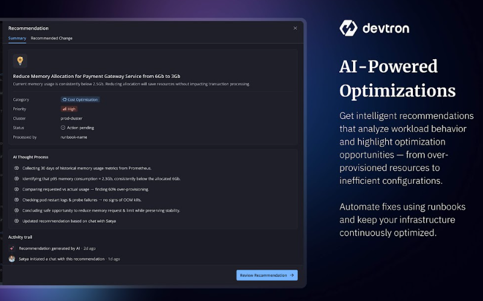This screenshot has height=301, width=483.
Task: Click the brain icon beside Checking pod restart logs
Action: [x=16, y=200]
